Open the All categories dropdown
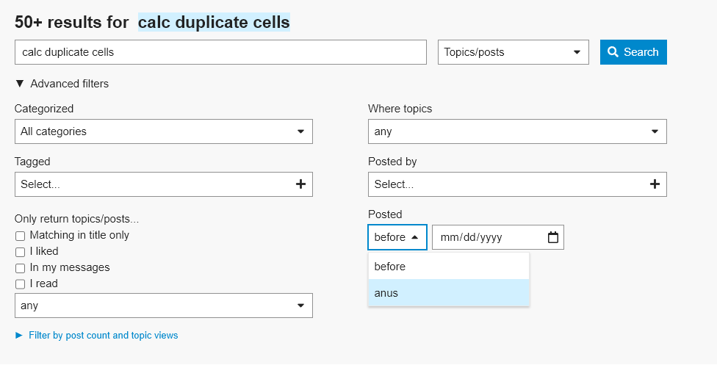The image size is (717, 365). pyautogui.click(x=163, y=131)
